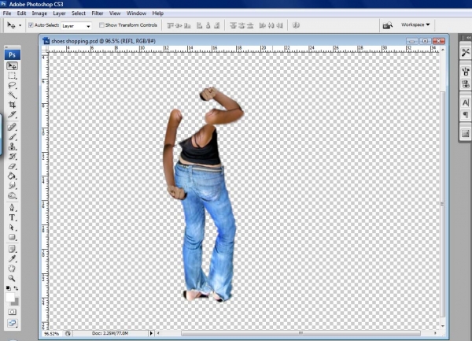472x341 pixels.
Task: Open the Character panel icon in dock
Action: coord(466,103)
